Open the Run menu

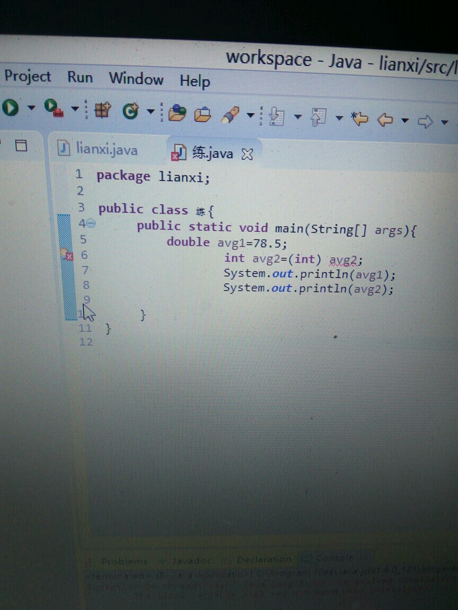(80, 77)
